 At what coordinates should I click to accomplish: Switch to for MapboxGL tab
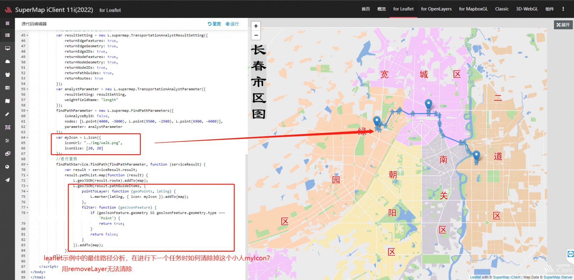[473, 9]
